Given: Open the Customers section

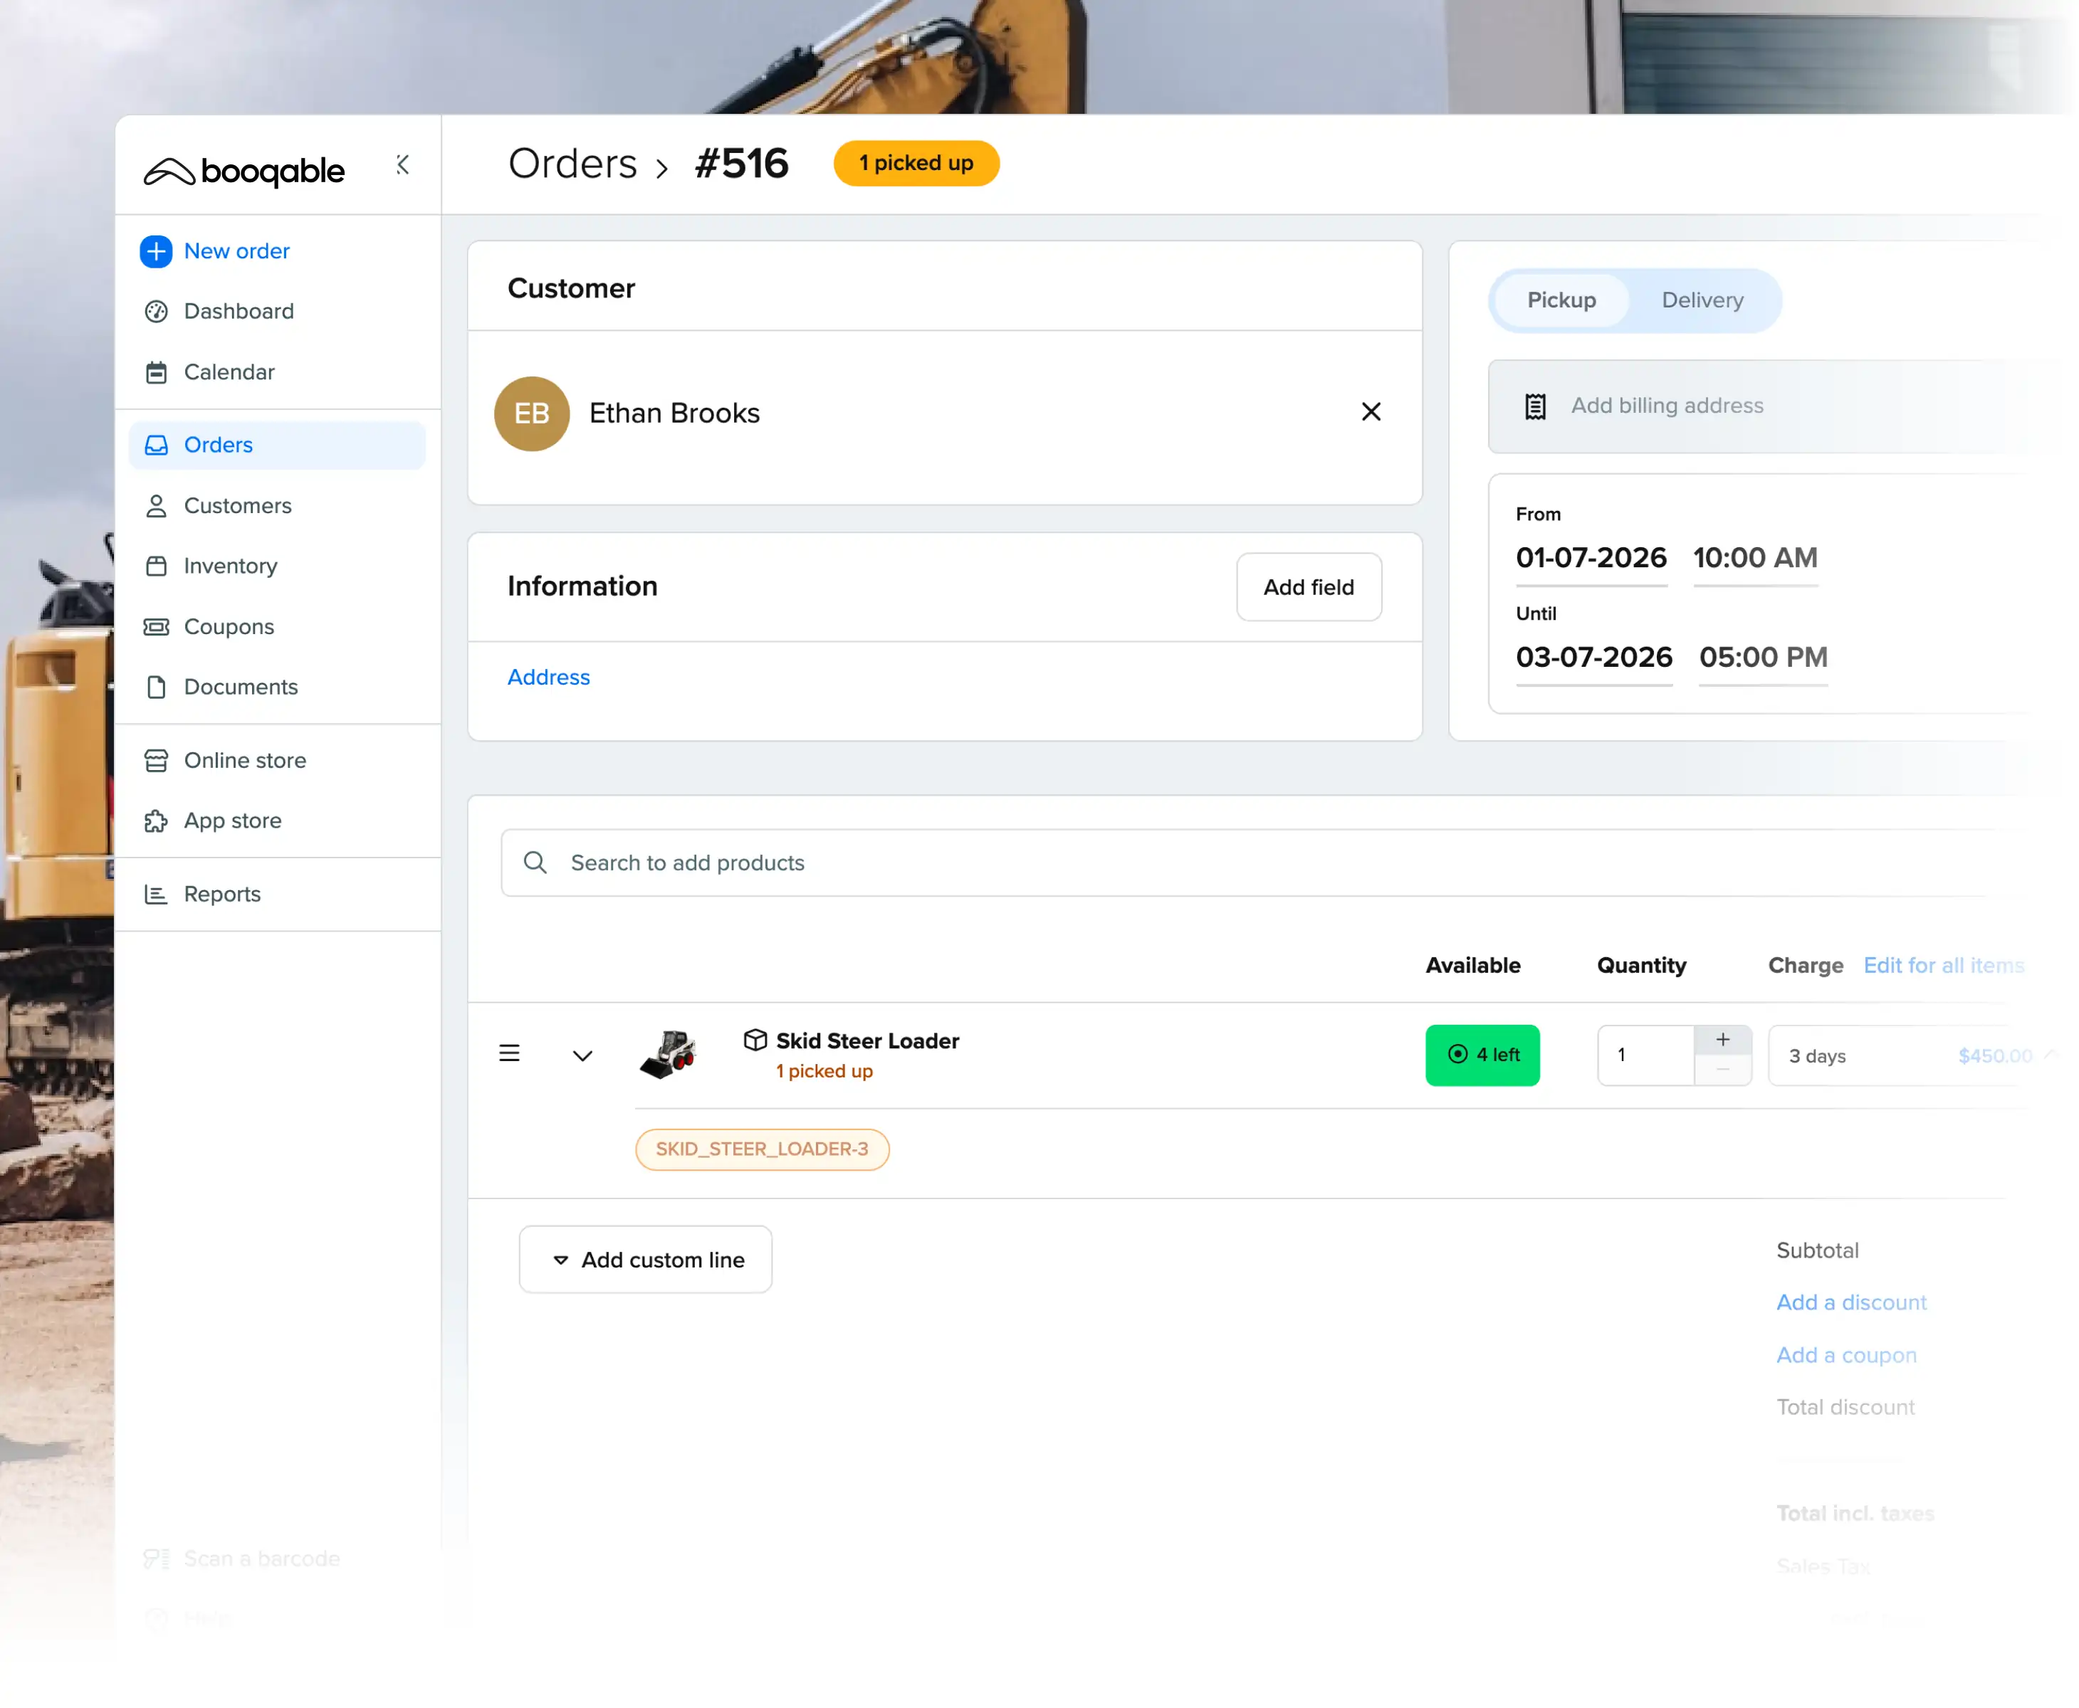Looking at the screenshot, I should (237, 506).
